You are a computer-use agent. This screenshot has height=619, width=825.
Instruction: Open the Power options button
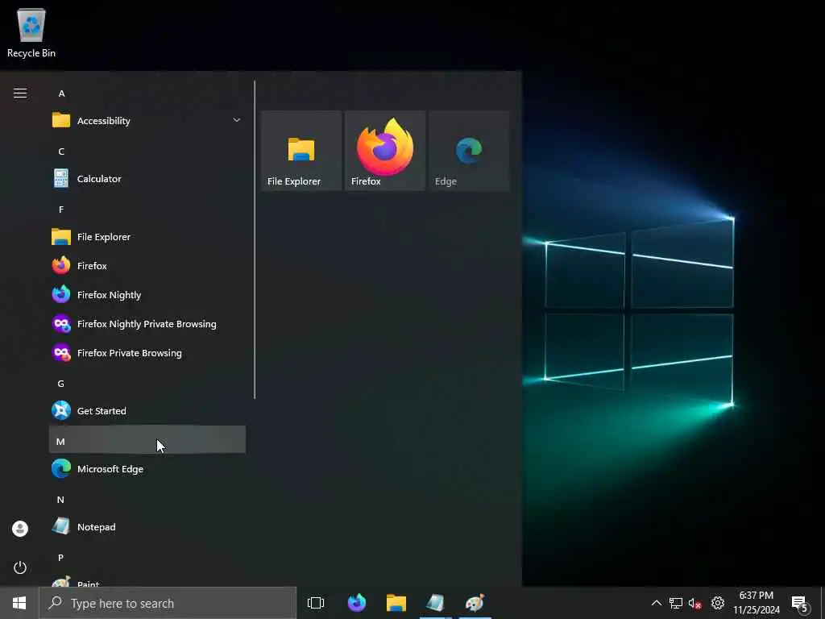(20, 567)
